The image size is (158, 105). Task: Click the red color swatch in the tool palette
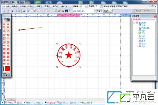[7, 69]
